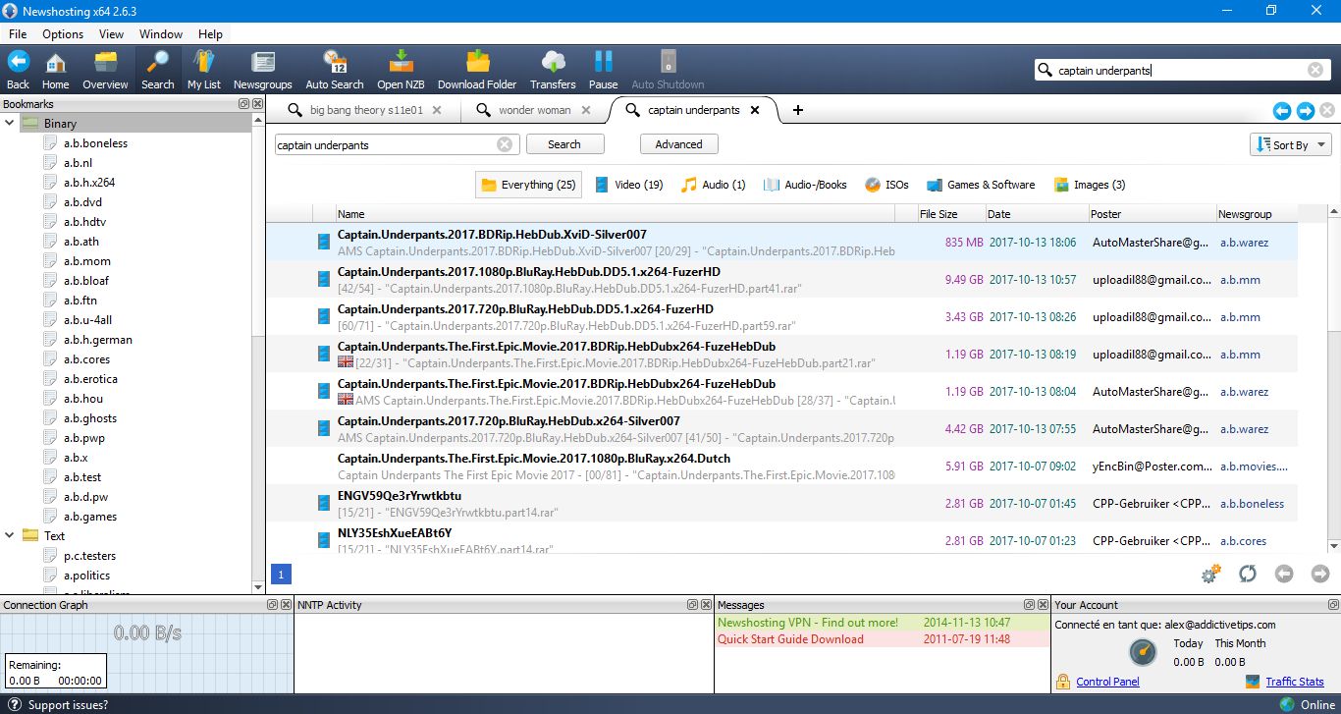Open the View menu
Viewport: 1341px width, 714px height.
point(111,34)
